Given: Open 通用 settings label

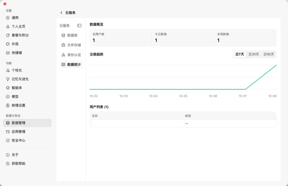Looking at the screenshot, I should (x=15, y=18).
